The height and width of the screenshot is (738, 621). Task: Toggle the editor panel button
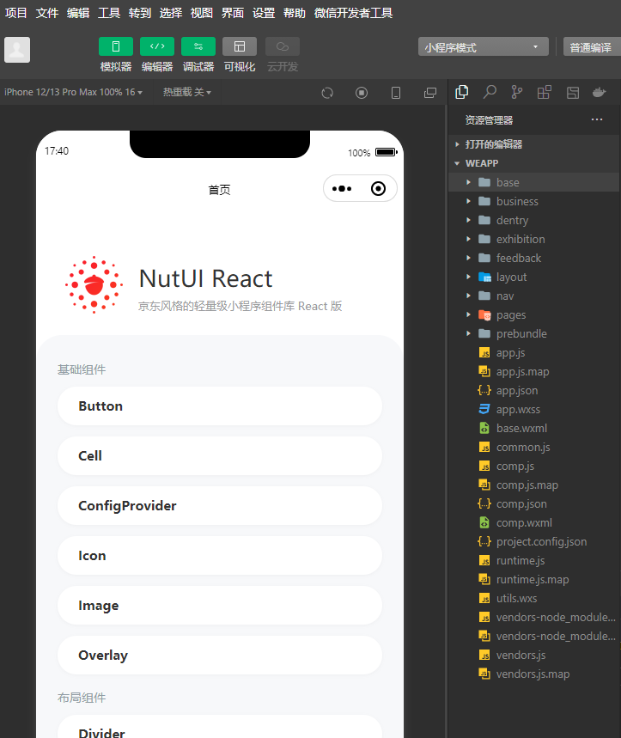coord(157,46)
